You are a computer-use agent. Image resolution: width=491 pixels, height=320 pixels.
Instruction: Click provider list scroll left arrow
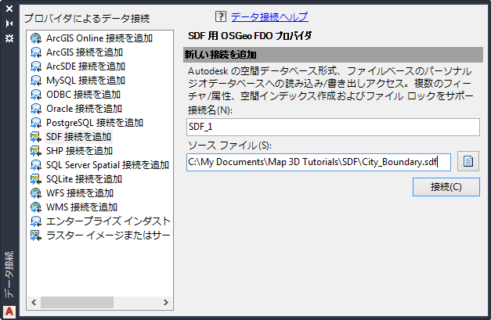click(x=34, y=303)
